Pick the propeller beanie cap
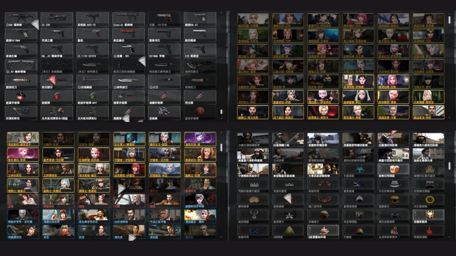456x256 pixels. click(x=358, y=232)
